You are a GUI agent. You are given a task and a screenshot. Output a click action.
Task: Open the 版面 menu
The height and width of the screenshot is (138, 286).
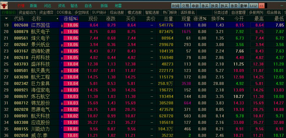tap(34, 6)
